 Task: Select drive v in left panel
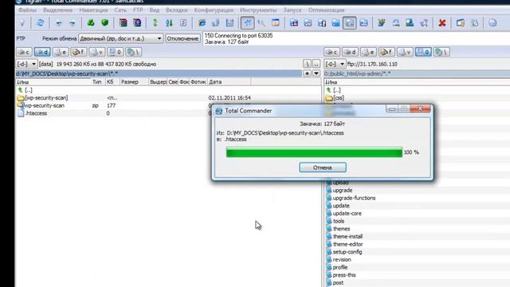(x=97, y=52)
